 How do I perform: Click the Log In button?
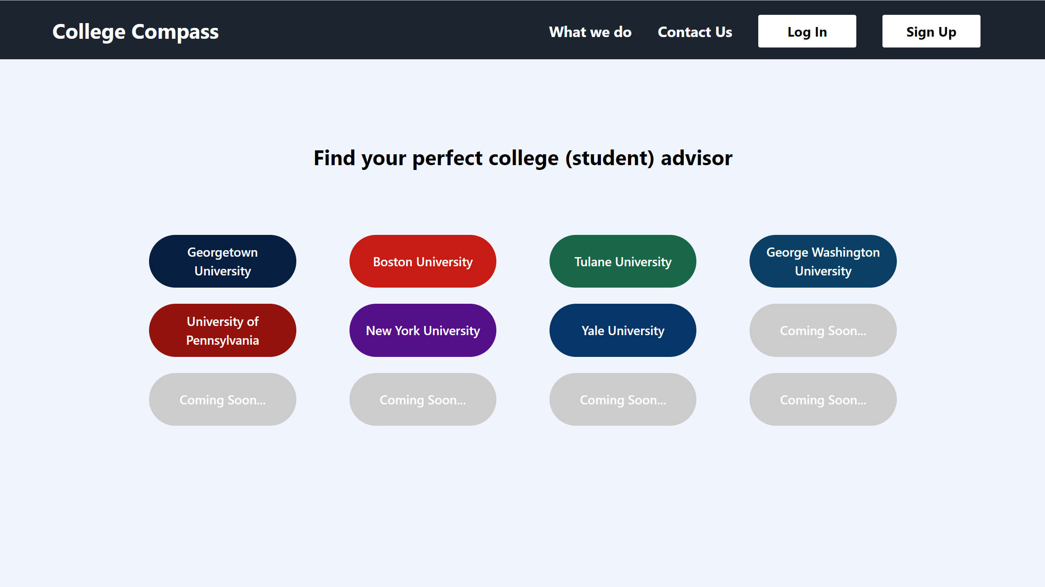[x=807, y=31]
